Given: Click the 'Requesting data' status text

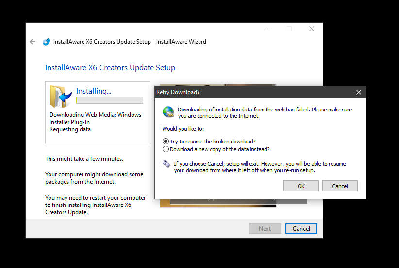Looking at the screenshot, I should (x=70, y=129).
